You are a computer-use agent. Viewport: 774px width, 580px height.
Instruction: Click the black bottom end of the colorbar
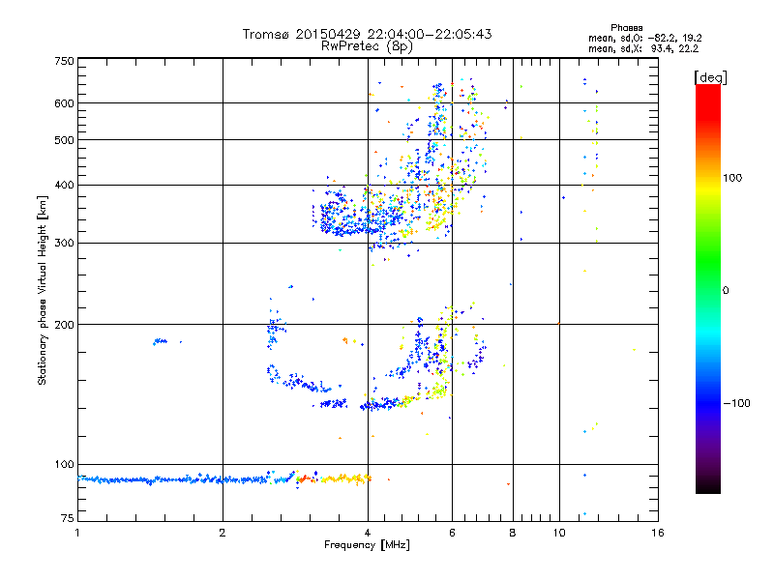coord(707,487)
